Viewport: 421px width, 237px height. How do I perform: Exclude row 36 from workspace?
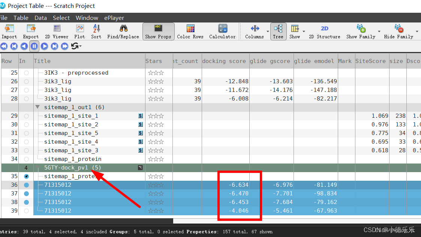coord(26,185)
